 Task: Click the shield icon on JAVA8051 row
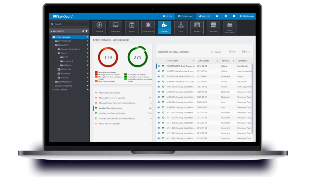click(x=163, y=71)
